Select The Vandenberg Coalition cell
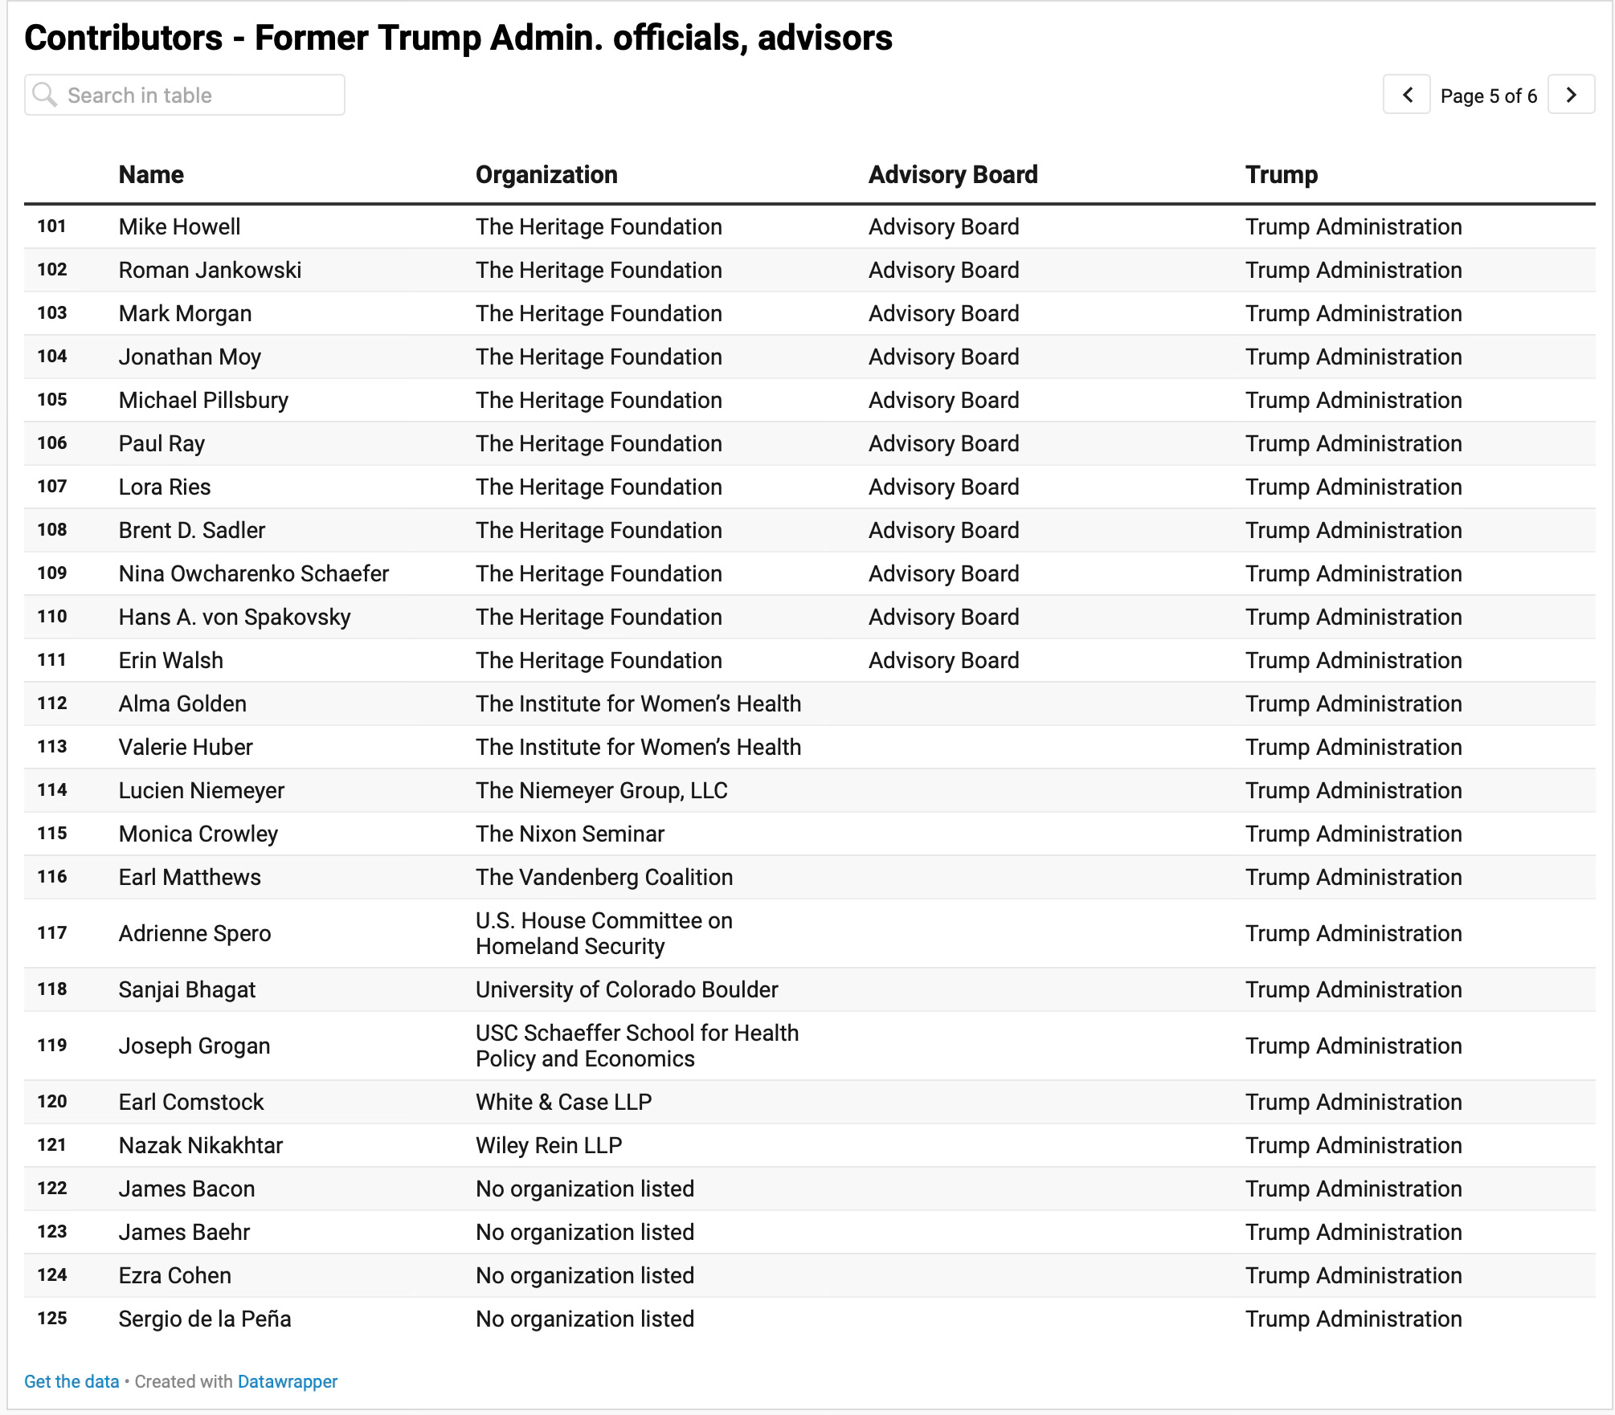 pos(604,877)
